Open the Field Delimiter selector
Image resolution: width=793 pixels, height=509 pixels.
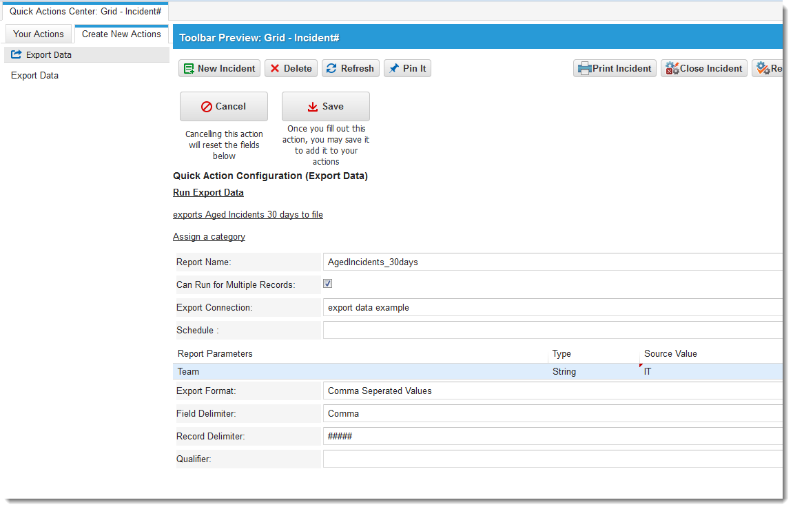pyautogui.click(x=551, y=413)
